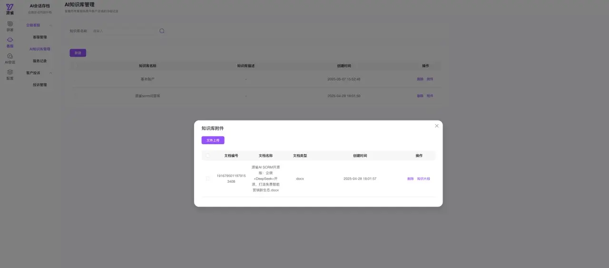Image resolution: width=609 pixels, height=268 pixels.
Task: Delete the docx attachment in the dialog
Action: click(411, 179)
